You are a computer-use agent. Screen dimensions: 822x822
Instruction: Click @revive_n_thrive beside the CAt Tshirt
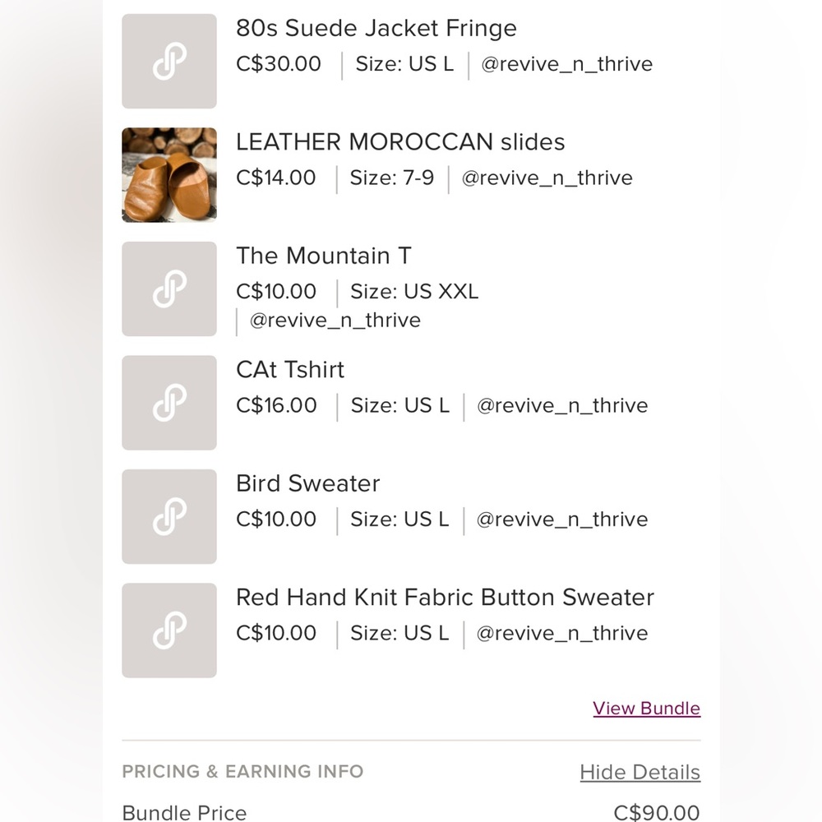(562, 405)
